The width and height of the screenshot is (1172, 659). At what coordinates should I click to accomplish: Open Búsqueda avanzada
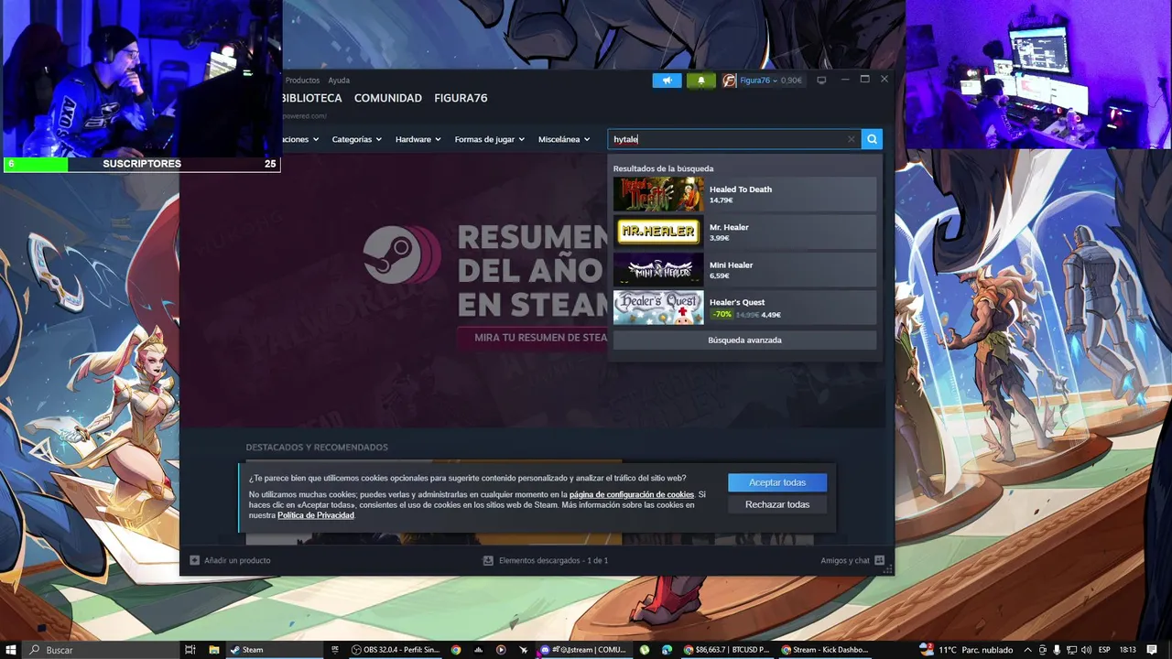coord(744,340)
